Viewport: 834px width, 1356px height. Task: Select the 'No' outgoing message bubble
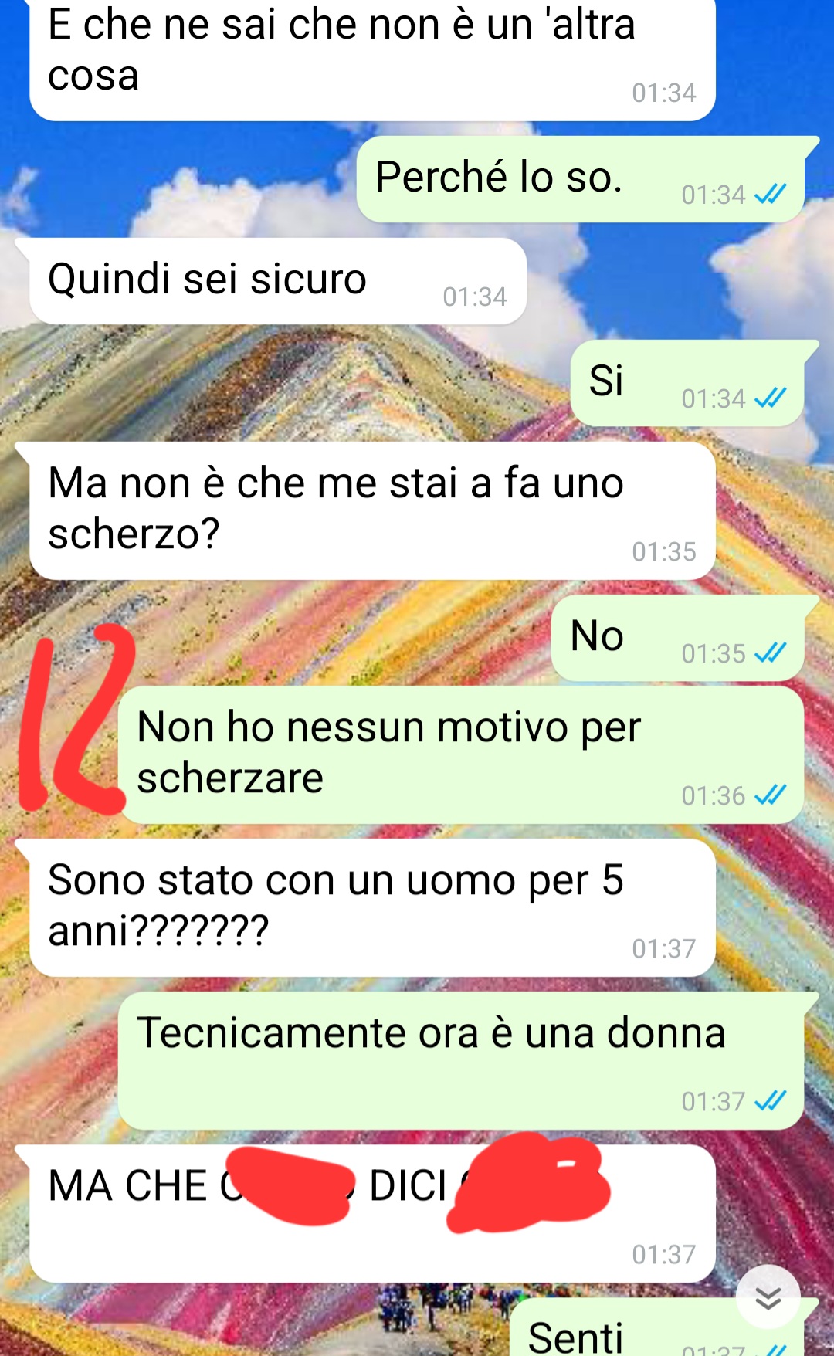pos(685,638)
